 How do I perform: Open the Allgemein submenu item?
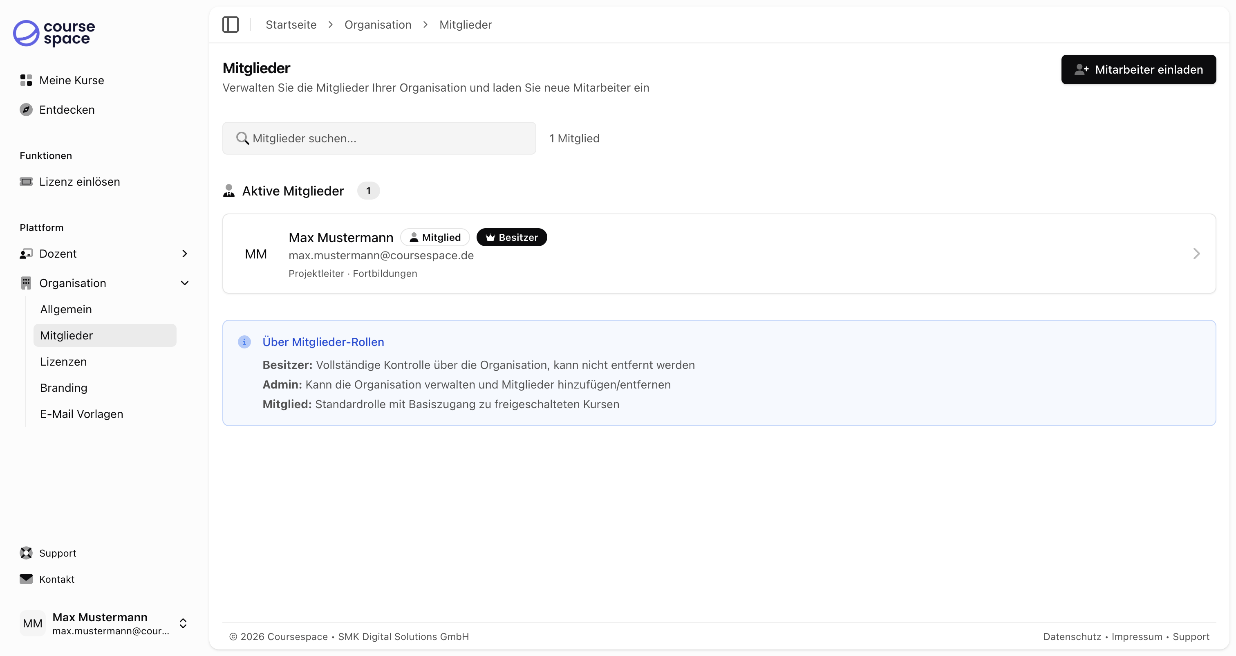[x=66, y=309]
